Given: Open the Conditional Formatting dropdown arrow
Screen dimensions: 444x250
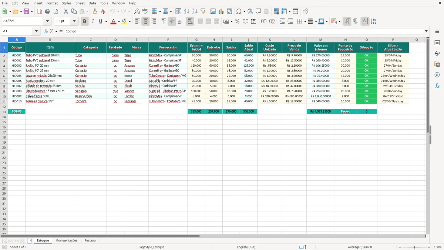Looking at the screenshot, I should pos(339,21).
